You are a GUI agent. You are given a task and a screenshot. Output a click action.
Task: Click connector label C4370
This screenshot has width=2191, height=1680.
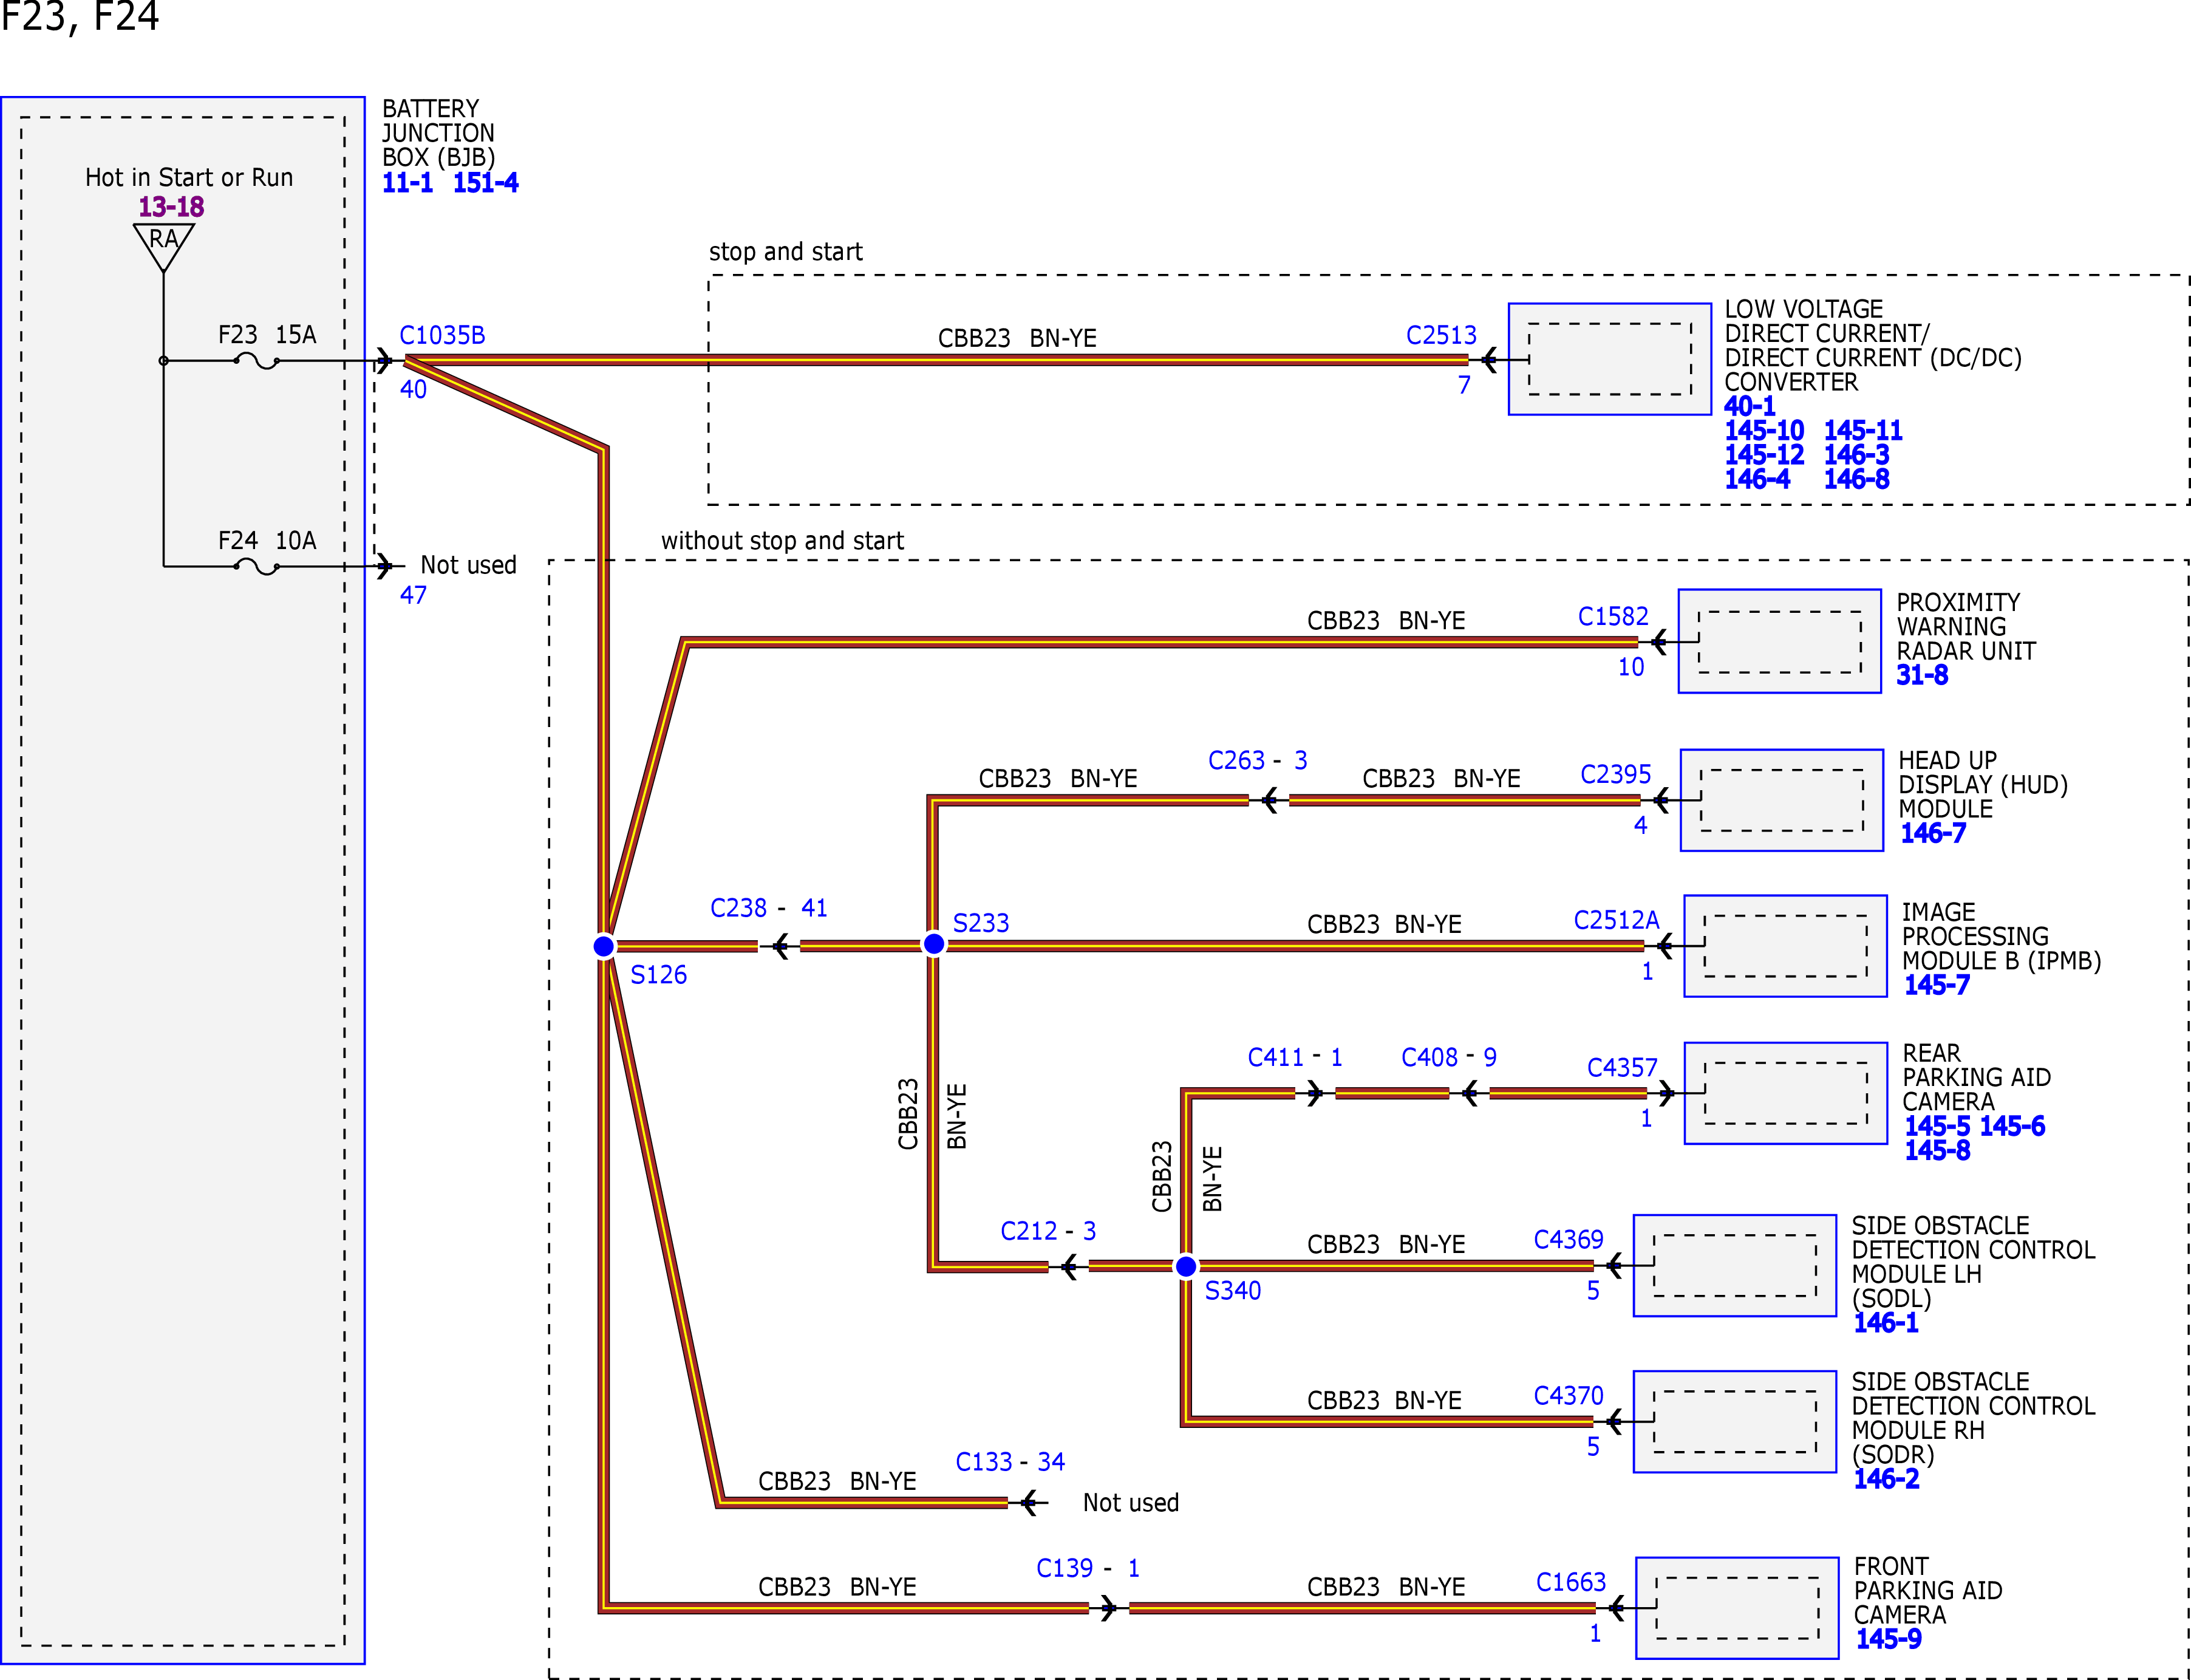(1569, 1396)
